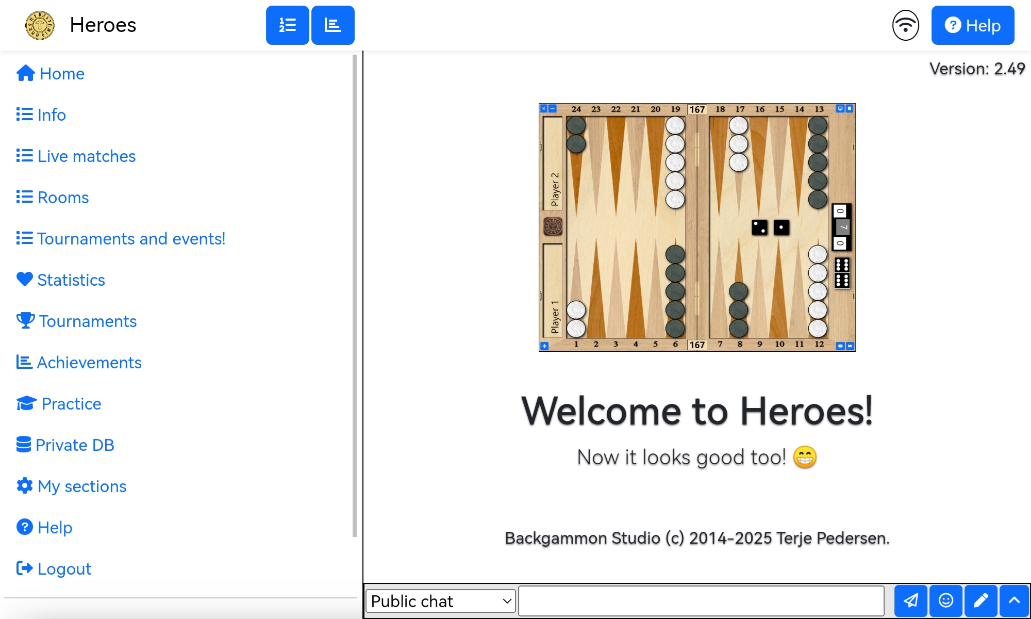Click the Heroes title text
Viewport: 1031px width, 619px height.
coord(103,25)
